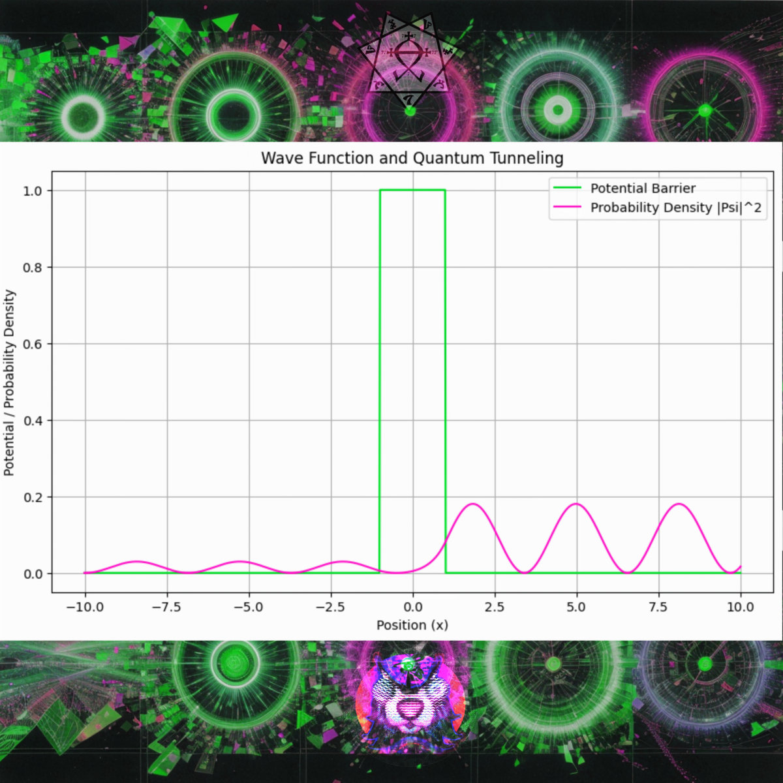This screenshot has height=783, width=783.
Task: Select the 'Probability Density |Psi|^2' legend label
Action: pyautogui.click(x=675, y=208)
